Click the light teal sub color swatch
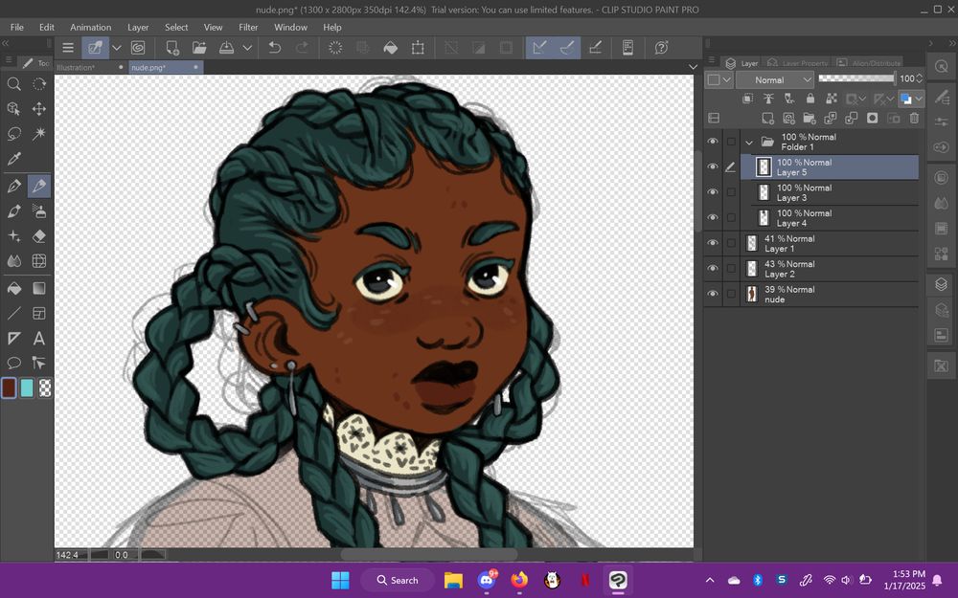 click(x=27, y=388)
